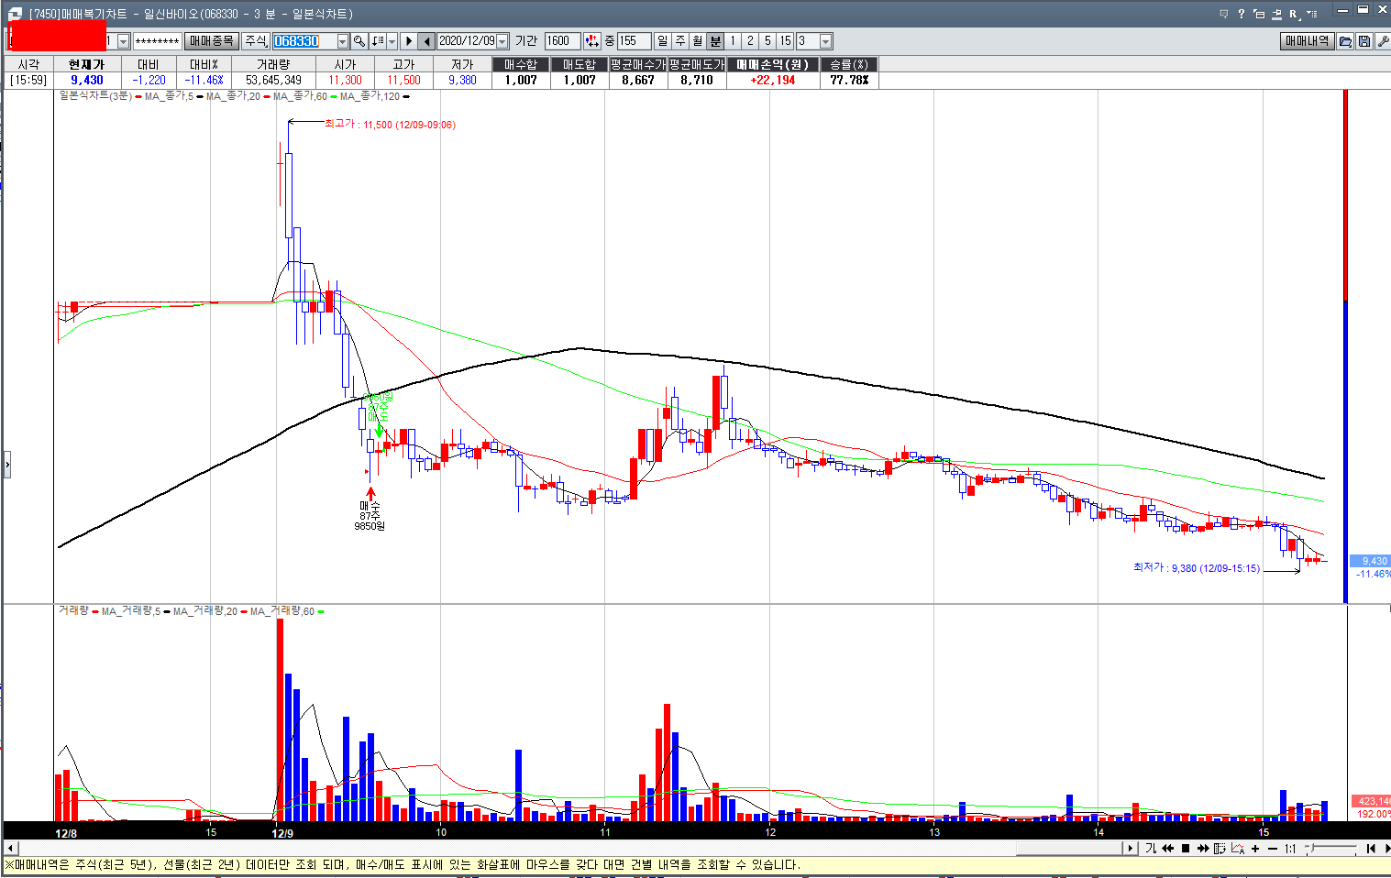Click the 승률(%) column header
This screenshot has width=1391, height=878.
coord(849,64)
